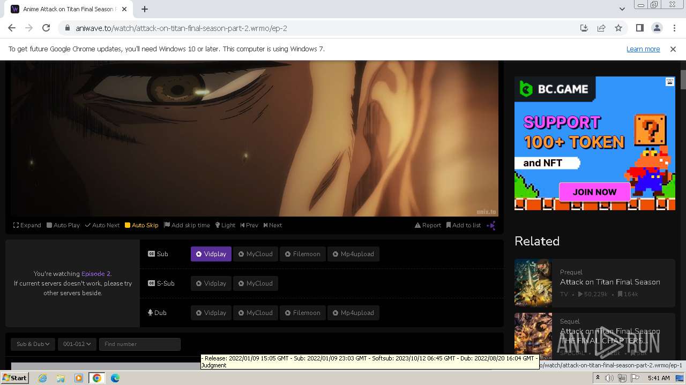Bookmark this page with the star icon

click(x=618, y=28)
